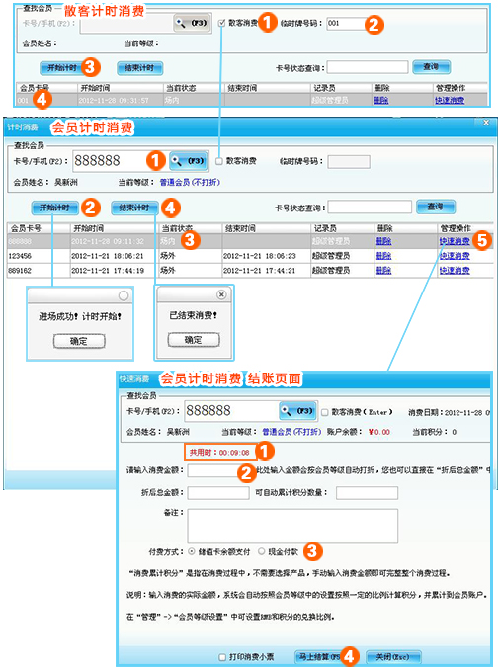
Task: Click 快速消费 link for card 888888 row
Action: pos(455,241)
